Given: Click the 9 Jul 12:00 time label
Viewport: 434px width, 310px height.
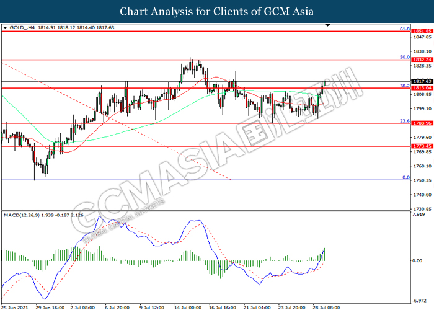Looking at the screenshot, I should (152, 308).
